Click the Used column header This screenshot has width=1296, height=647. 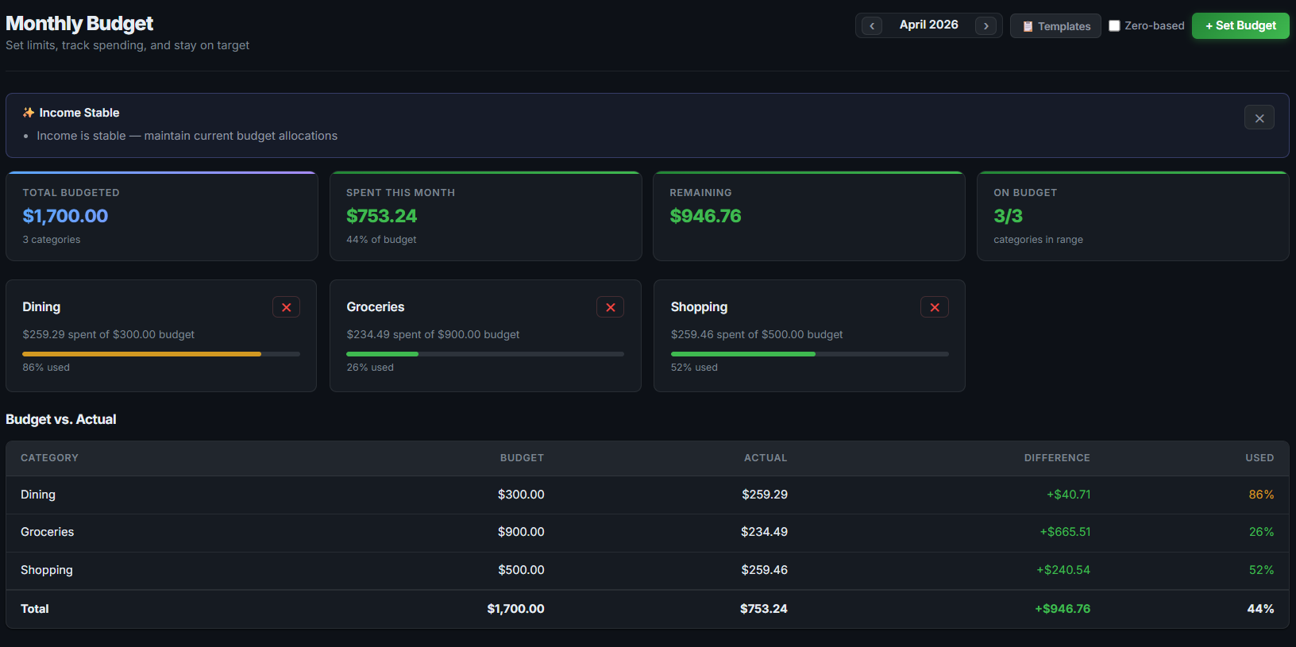pyautogui.click(x=1259, y=458)
